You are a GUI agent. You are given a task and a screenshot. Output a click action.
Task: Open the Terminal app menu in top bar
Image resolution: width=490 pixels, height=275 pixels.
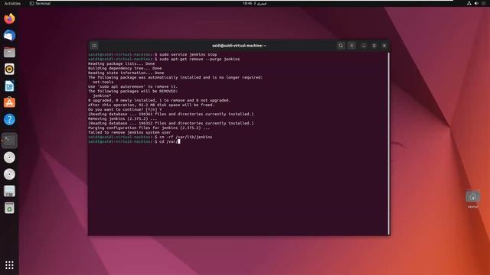tap(40, 3)
